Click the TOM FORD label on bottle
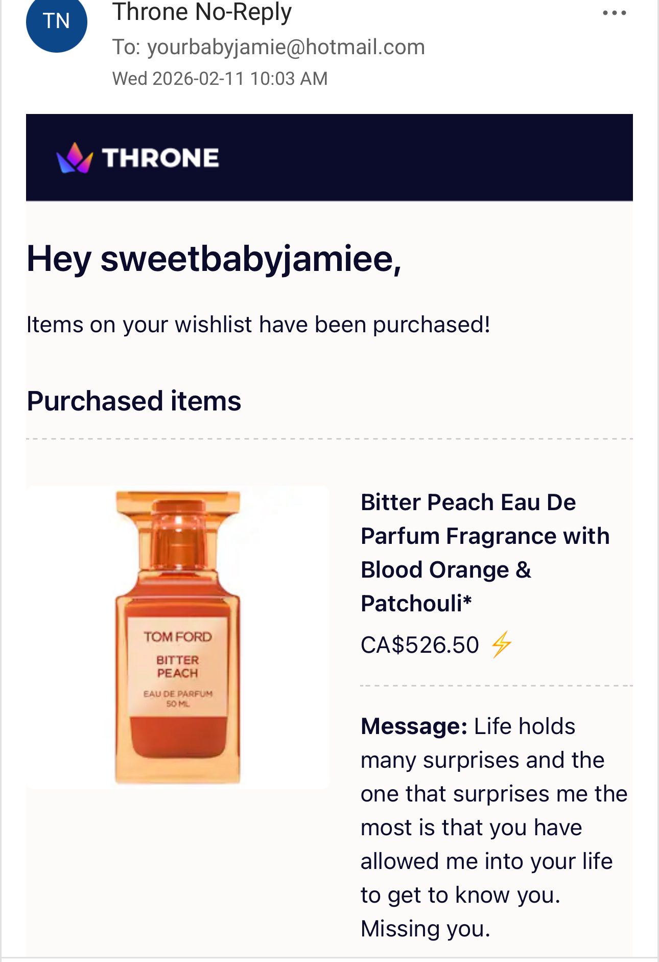Image resolution: width=659 pixels, height=962 pixels. click(177, 637)
